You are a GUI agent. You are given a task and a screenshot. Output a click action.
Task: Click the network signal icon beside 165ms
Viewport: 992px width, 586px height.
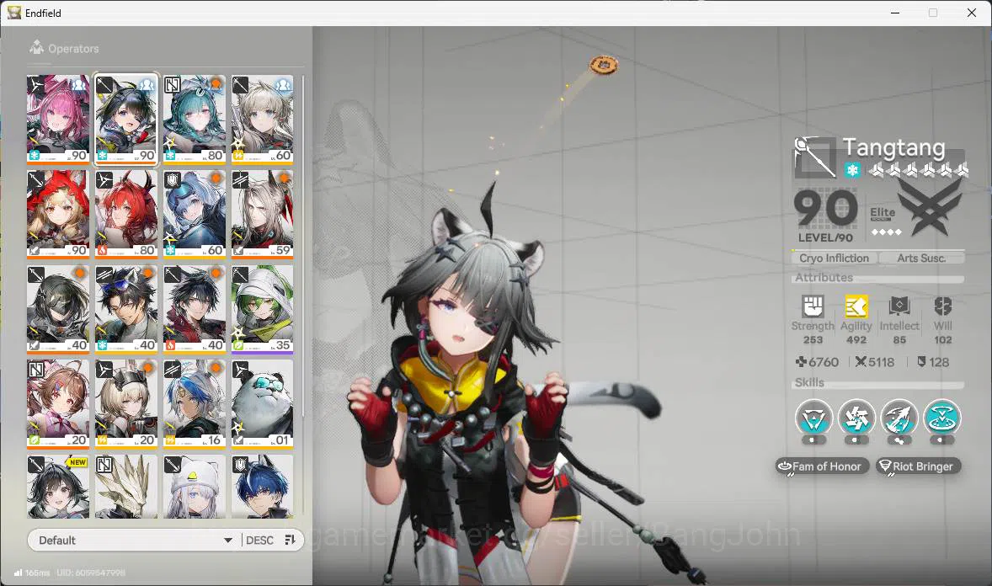coord(18,573)
